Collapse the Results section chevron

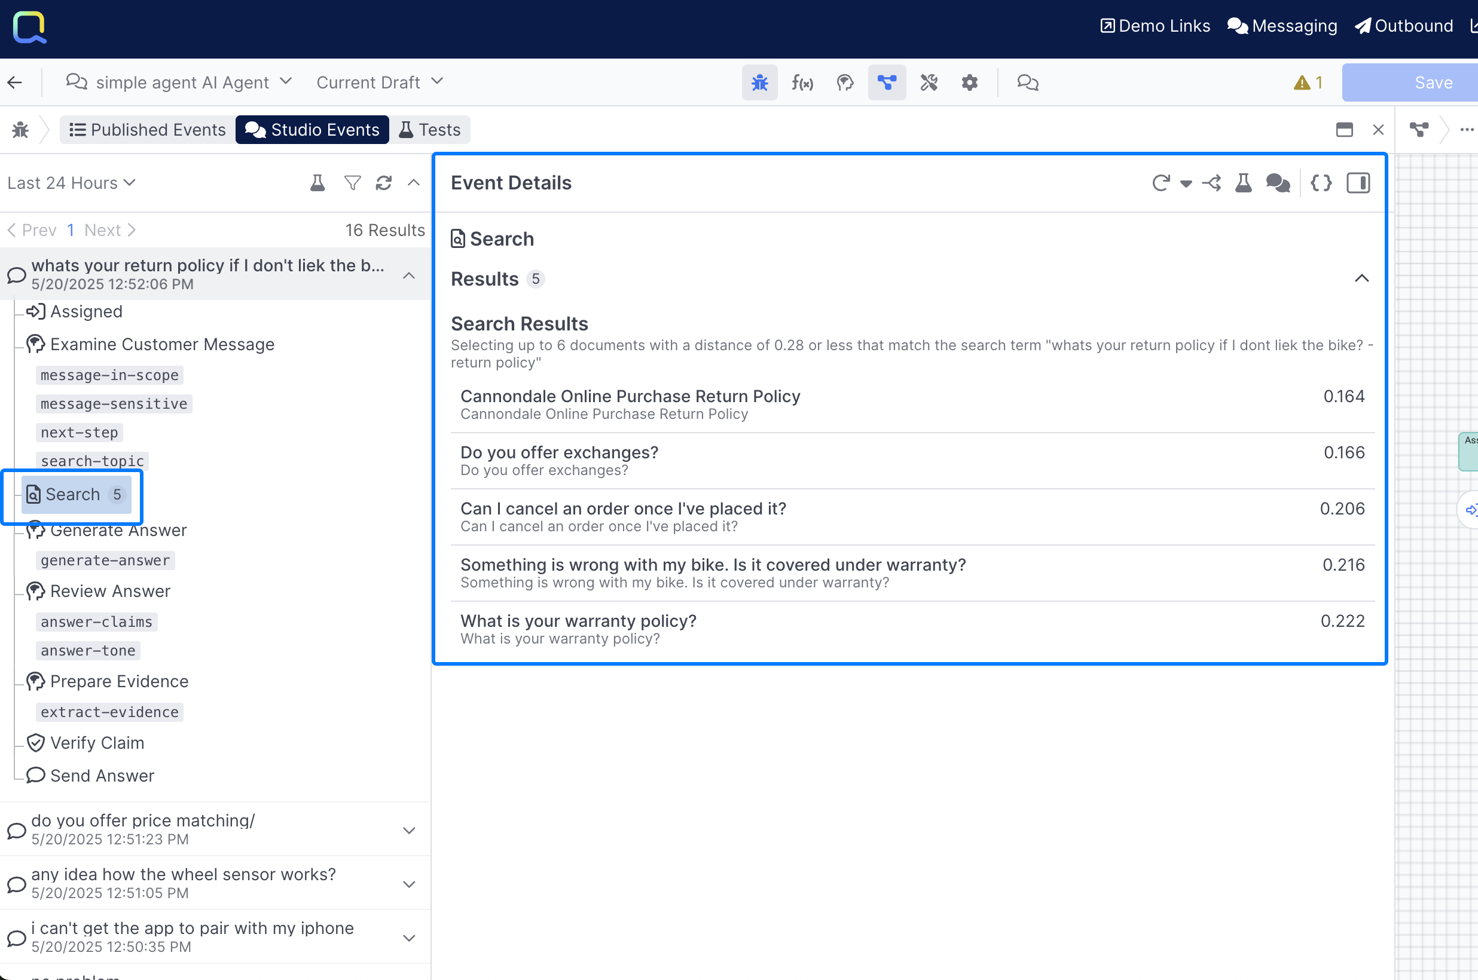(1361, 278)
